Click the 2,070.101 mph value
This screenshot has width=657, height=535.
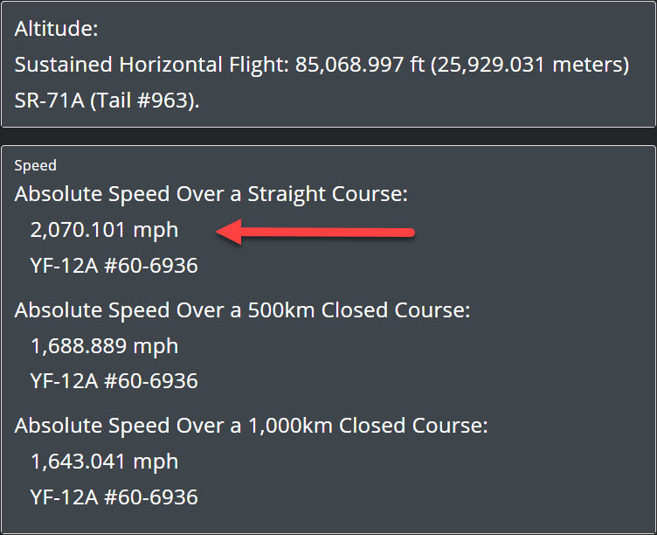[104, 230]
